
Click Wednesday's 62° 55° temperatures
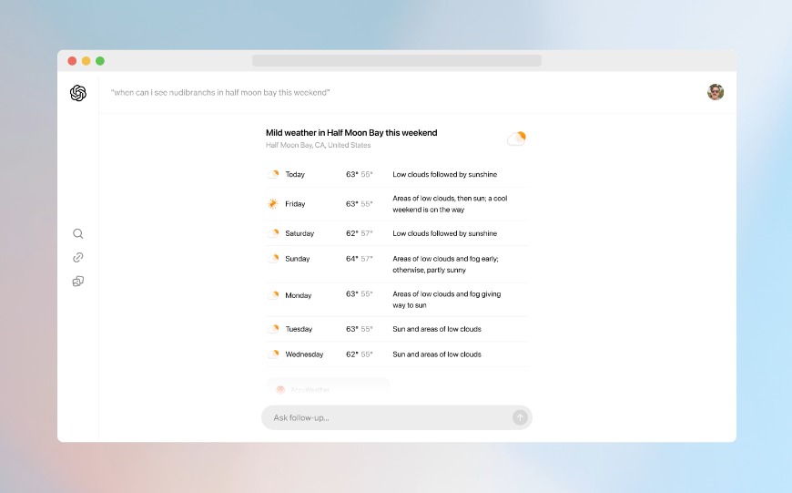[359, 354]
